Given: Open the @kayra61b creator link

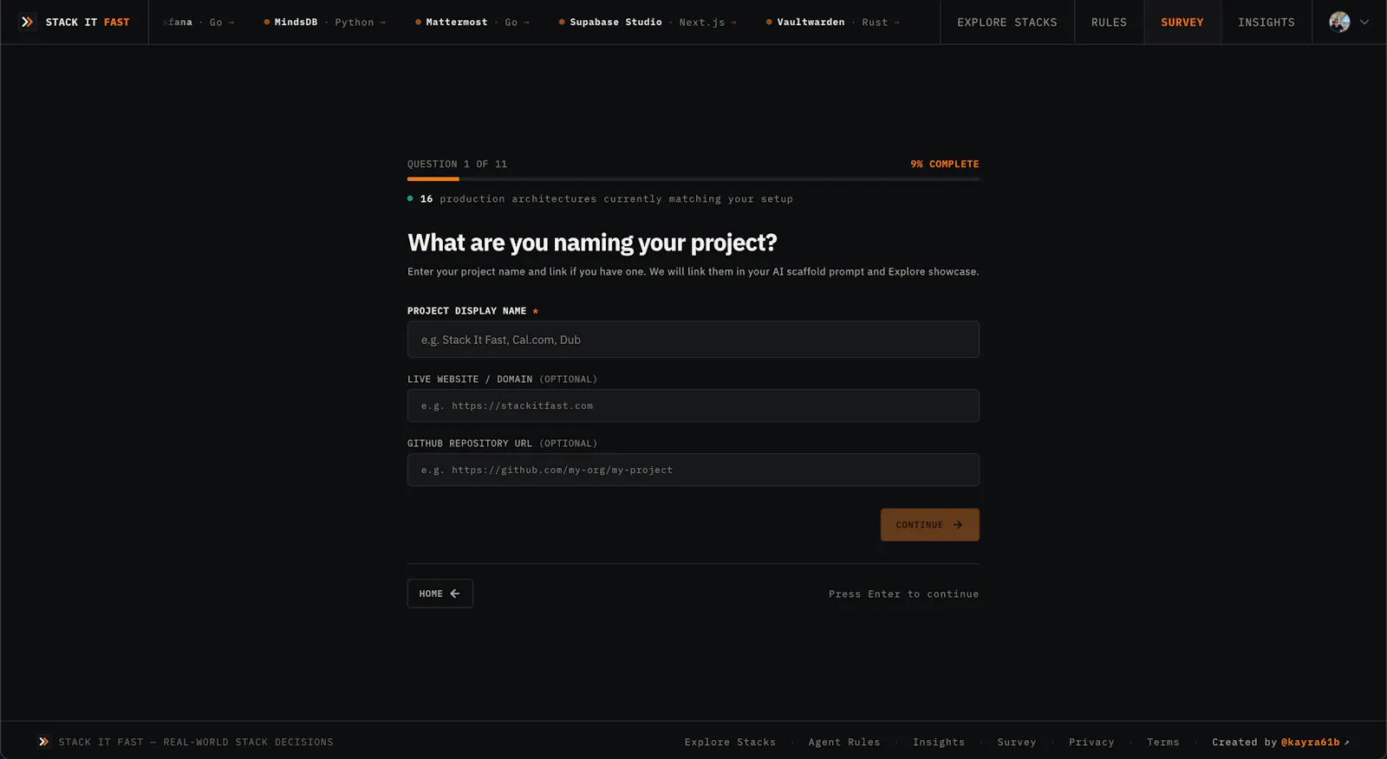Looking at the screenshot, I should (1315, 743).
